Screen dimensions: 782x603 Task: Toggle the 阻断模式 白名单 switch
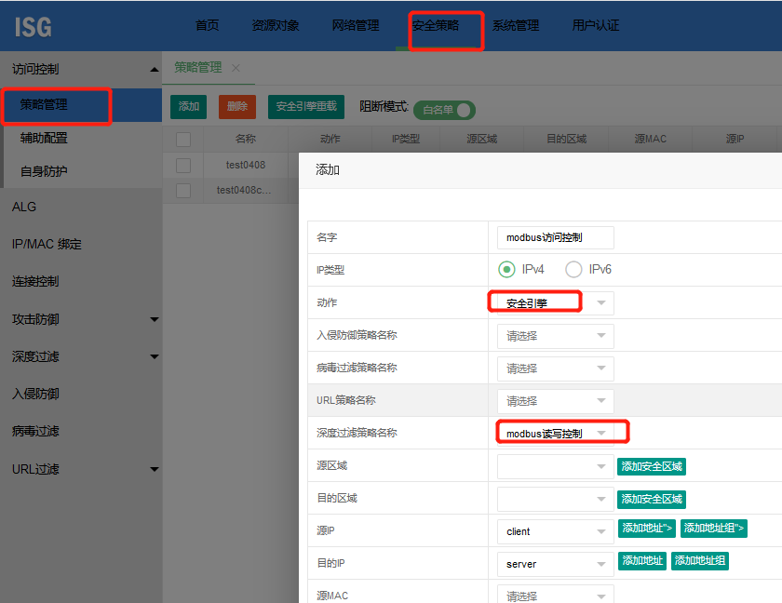point(445,110)
